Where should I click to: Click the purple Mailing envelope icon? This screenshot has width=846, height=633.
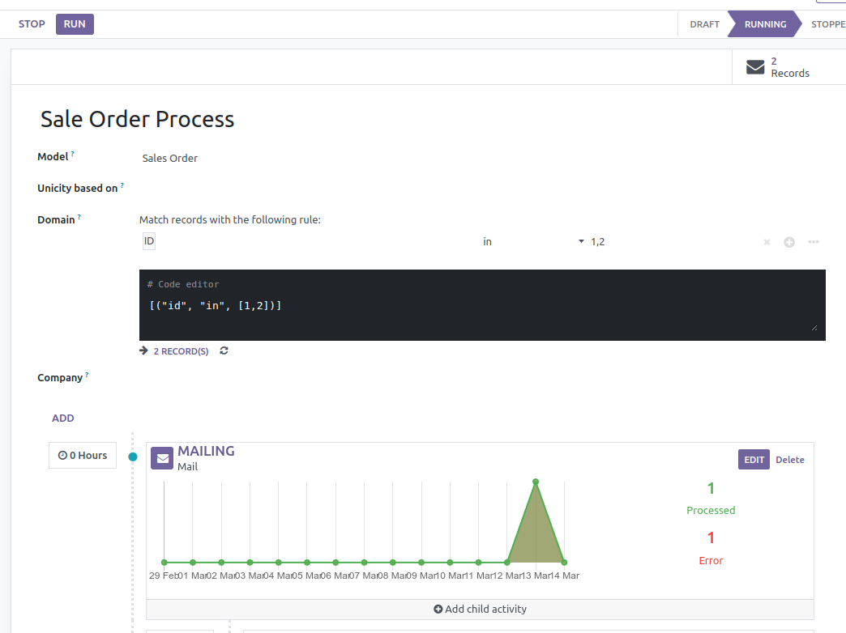click(x=162, y=458)
